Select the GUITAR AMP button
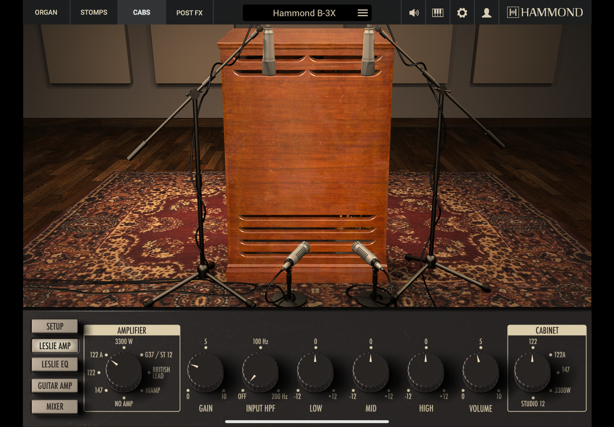614x427 pixels. pos(55,386)
